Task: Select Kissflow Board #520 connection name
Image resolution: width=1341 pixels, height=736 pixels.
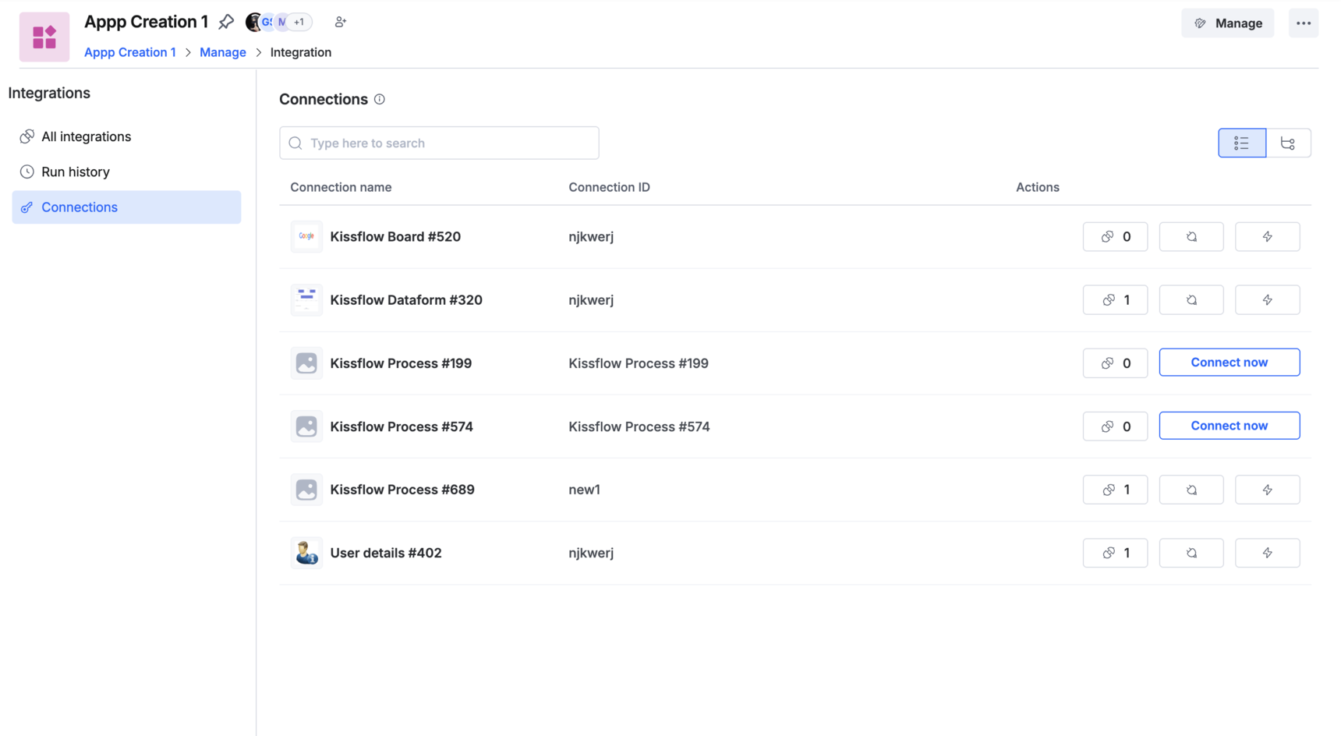Action: pyautogui.click(x=395, y=236)
